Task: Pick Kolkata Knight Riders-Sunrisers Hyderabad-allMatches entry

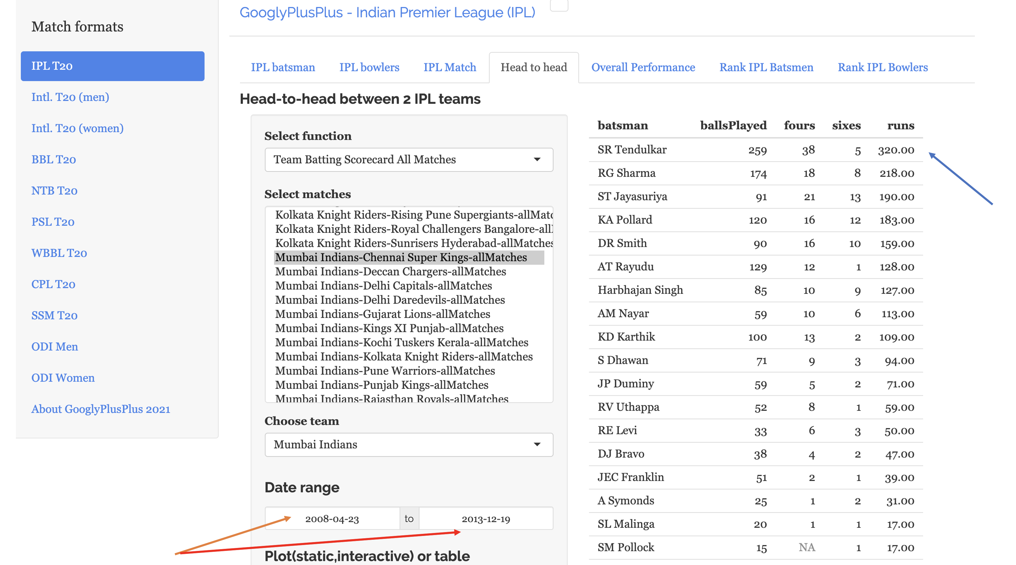Action: [x=414, y=243]
